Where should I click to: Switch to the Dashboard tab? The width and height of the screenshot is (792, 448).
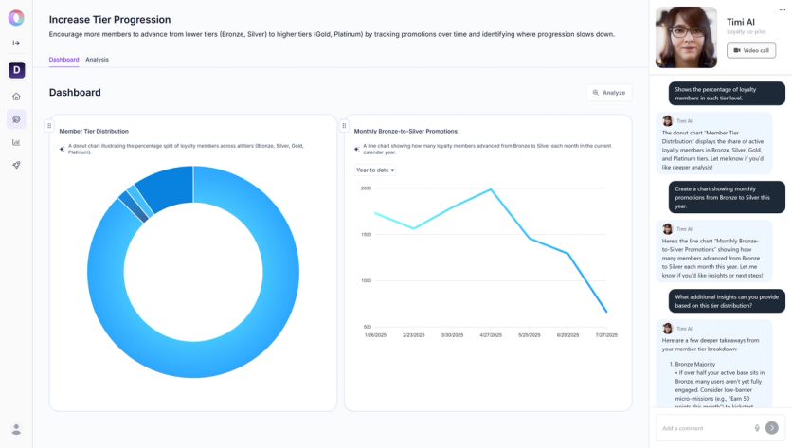[x=63, y=60]
